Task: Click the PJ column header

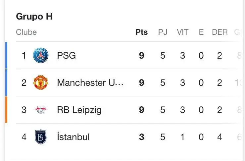Action: pos(163,32)
